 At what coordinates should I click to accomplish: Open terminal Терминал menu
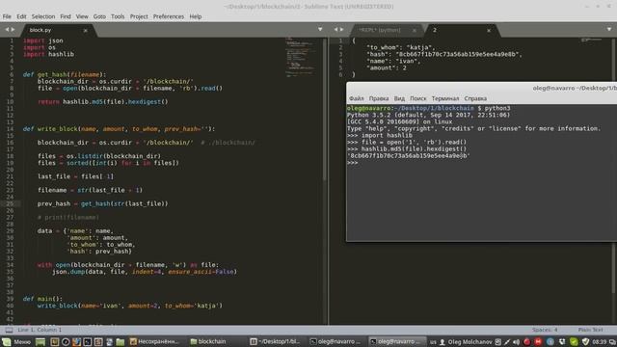pos(445,98)
